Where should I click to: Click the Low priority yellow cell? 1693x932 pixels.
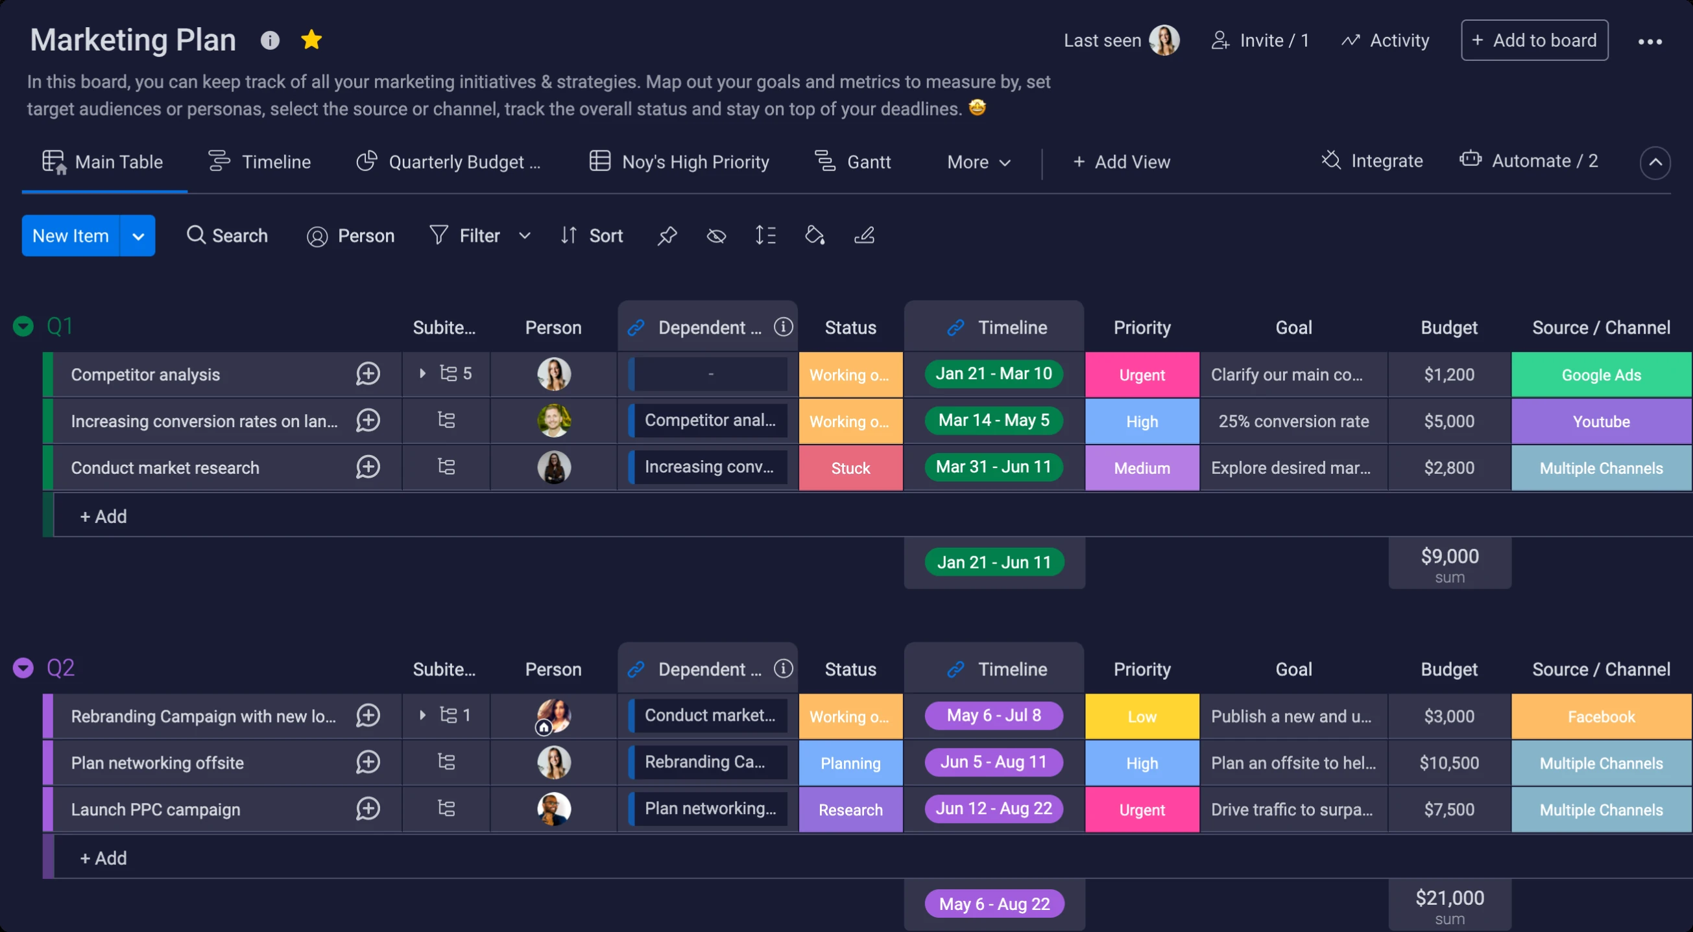click(1142, 717)
